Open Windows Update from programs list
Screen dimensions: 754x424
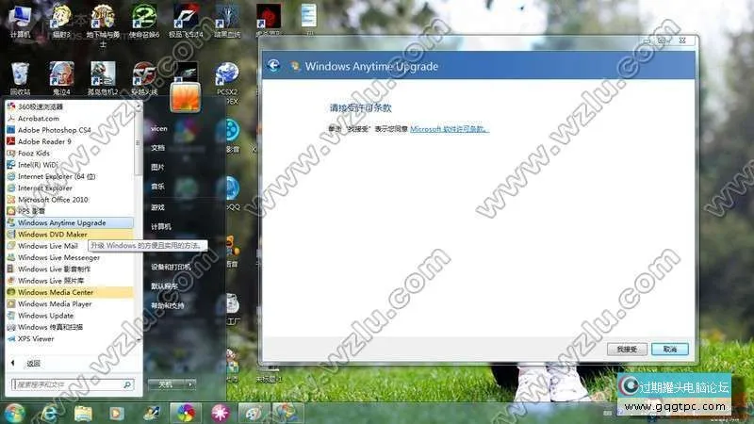pyautogui.click(x=70, y=316)
